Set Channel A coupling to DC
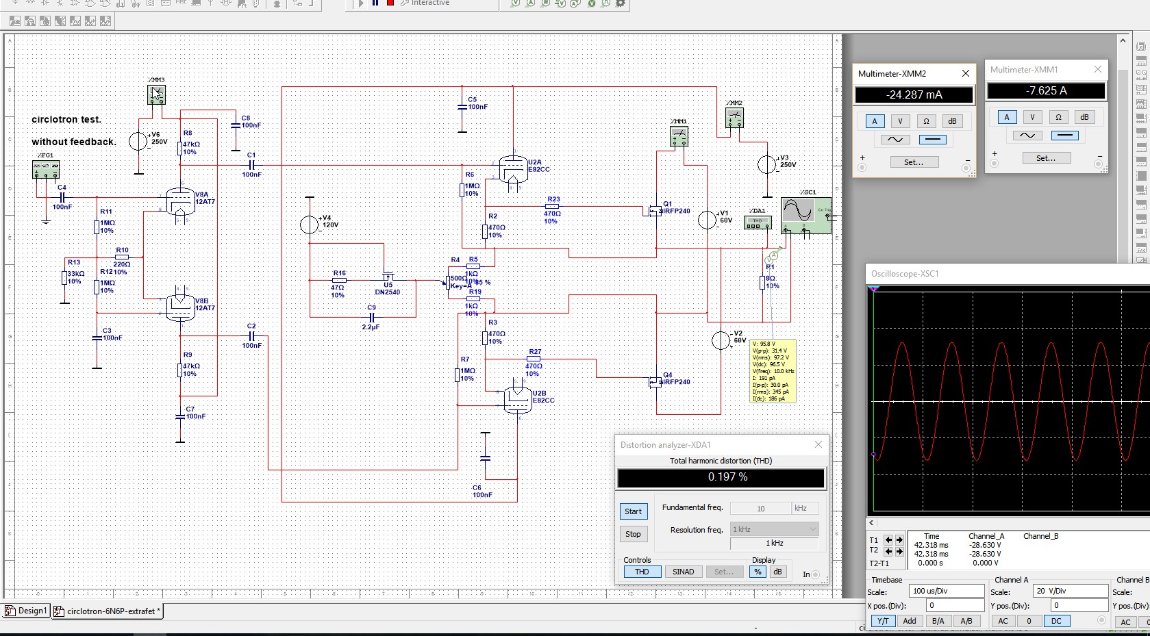The width and height of the screenshot is (1150, 636). point(1056,621)
